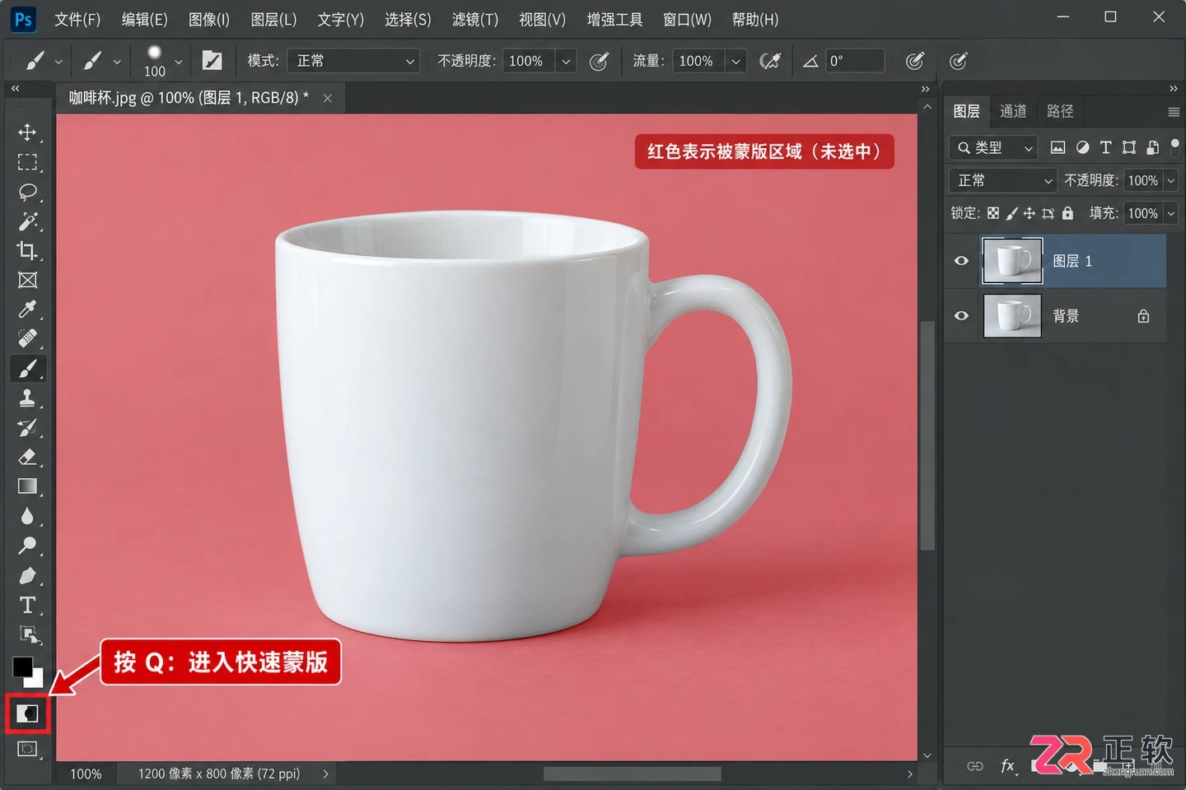The image size is (1186, 790).
Task: Select the Lasso tool
Action: [27, 192]
